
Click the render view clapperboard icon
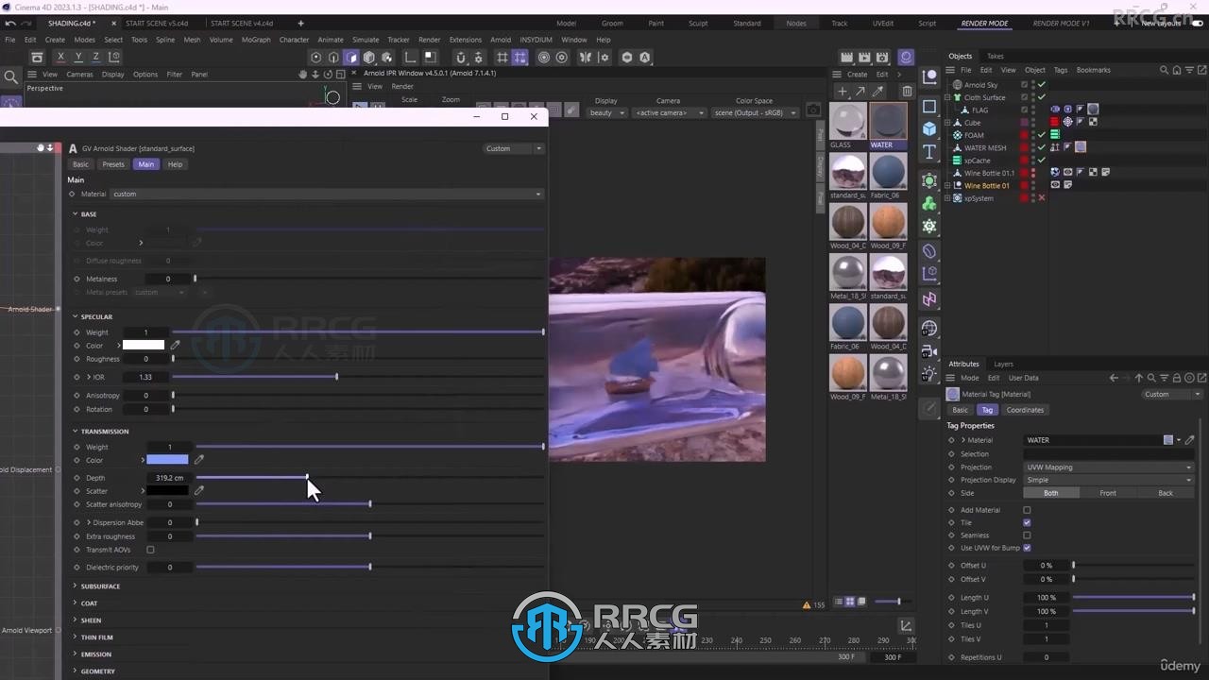847,58
